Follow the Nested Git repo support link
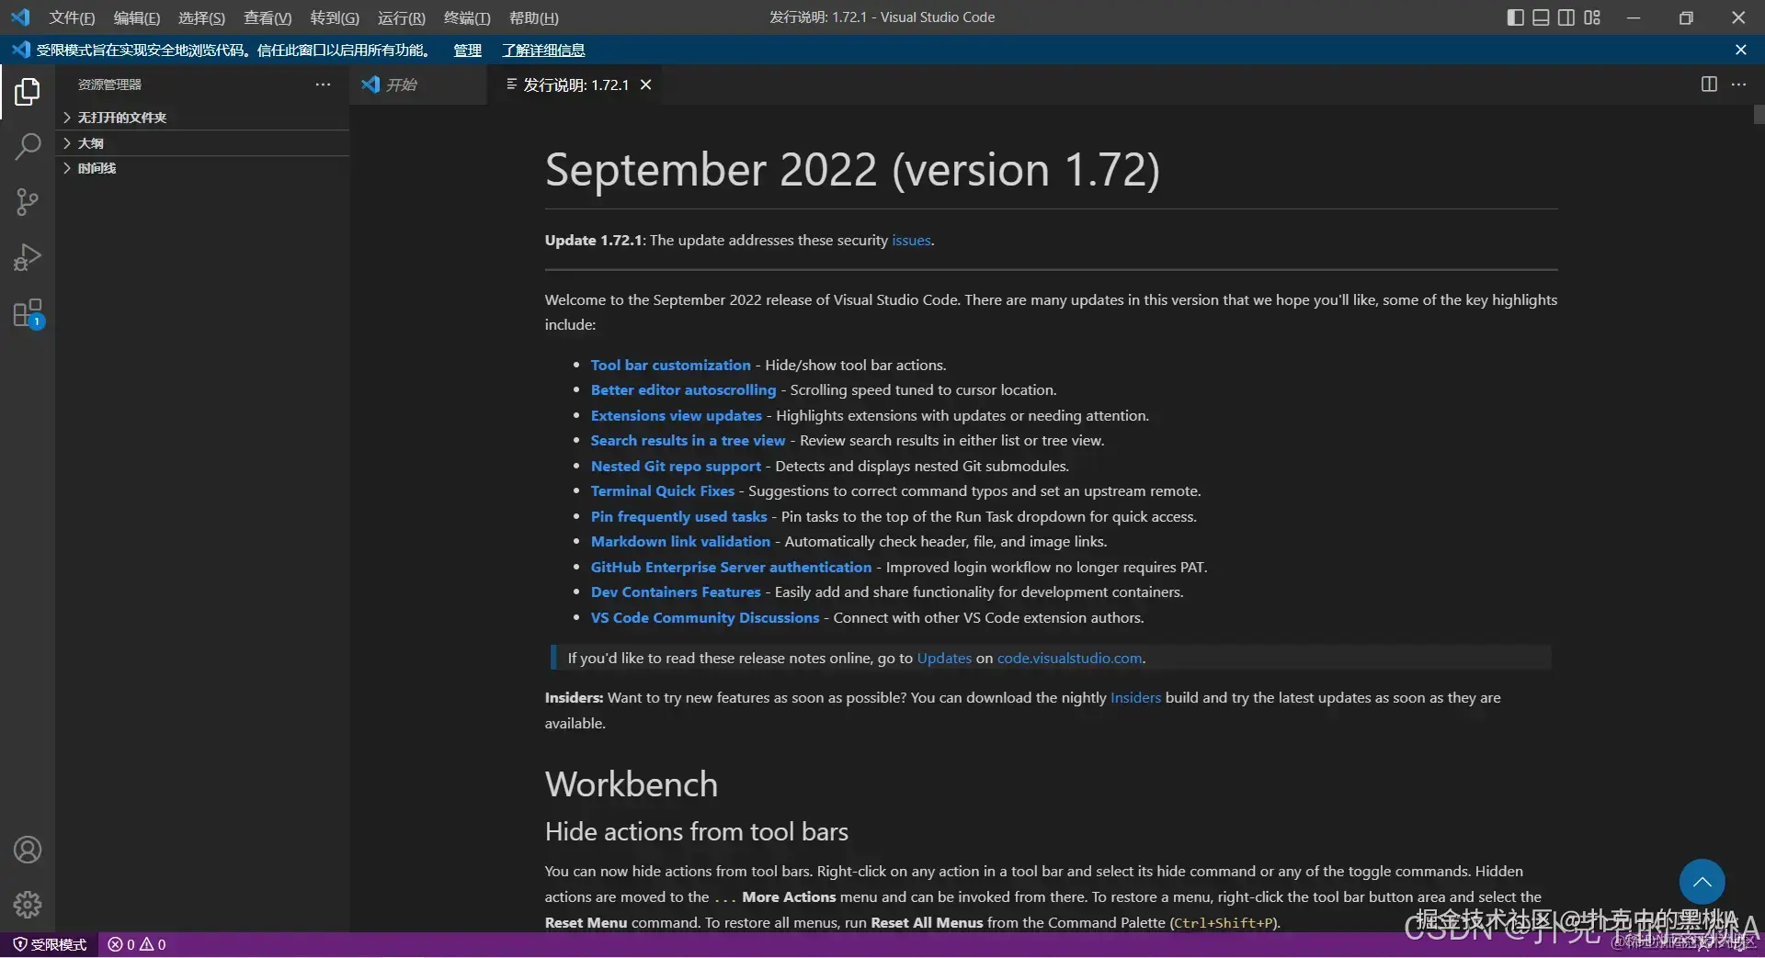This screenshot has height=958, width=1765. (x=676, y=466)
